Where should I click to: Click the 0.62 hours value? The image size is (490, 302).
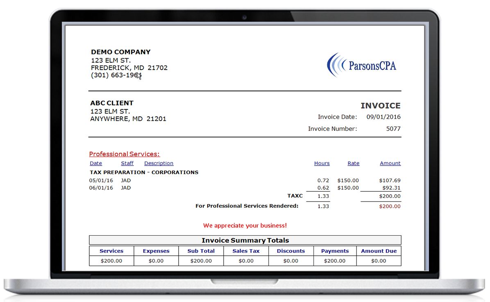click(323, 188)
